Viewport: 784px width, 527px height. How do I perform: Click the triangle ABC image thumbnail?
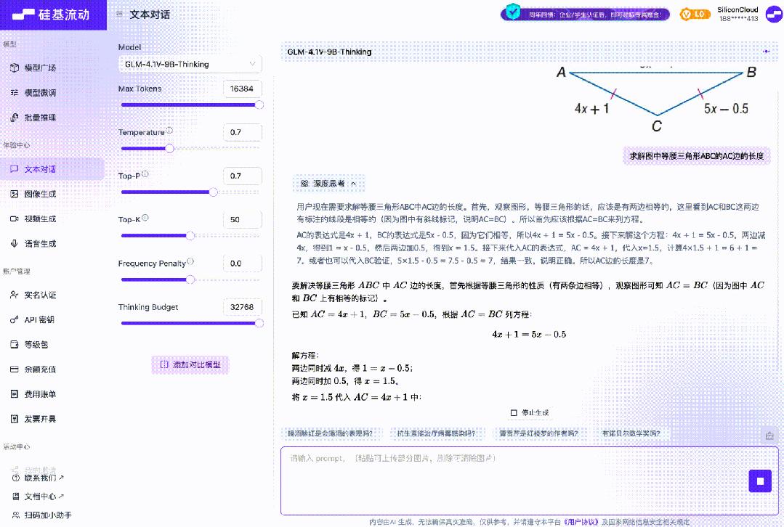pyautogui.click(x=658, y=100)
